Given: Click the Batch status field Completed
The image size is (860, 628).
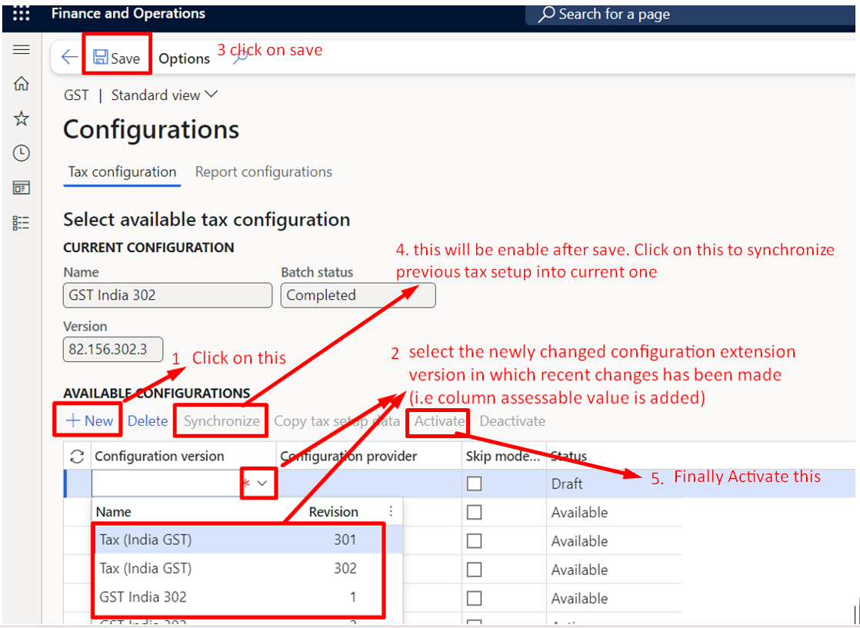Looking at the screenshot, I should 358,295.
